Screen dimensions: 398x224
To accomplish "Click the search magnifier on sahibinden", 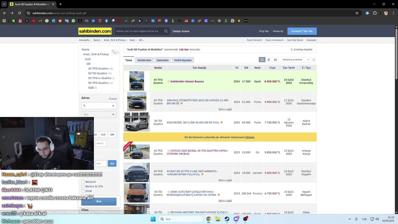I will click(x=166, y=31).
